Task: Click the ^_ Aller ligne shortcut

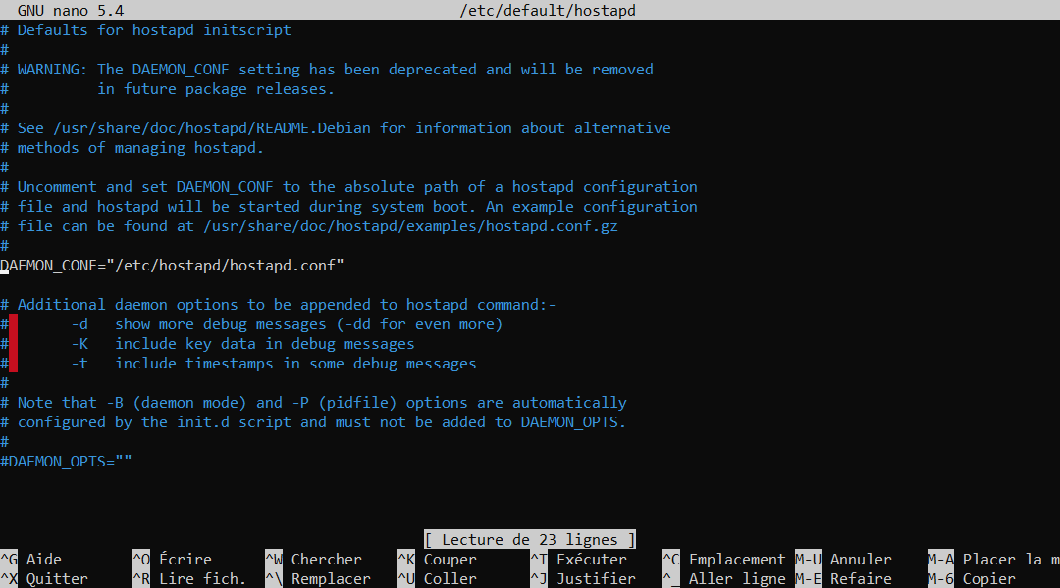Action: (x=724, y=579)
